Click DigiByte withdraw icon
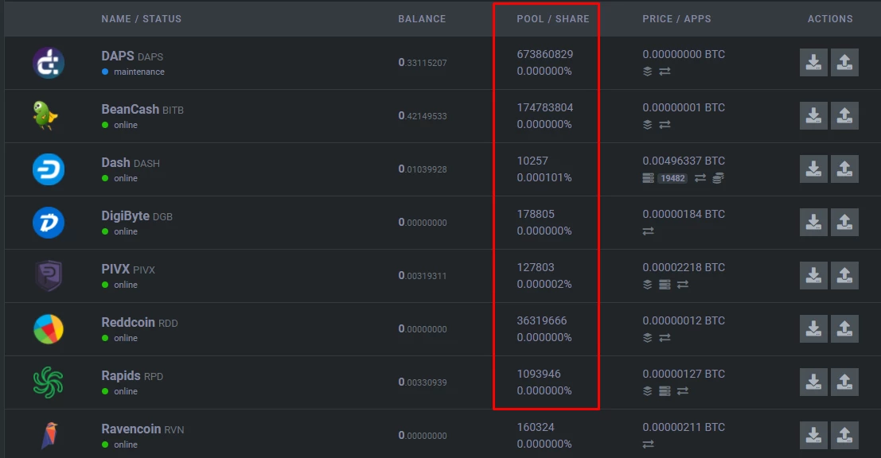Image resolution: width=881 pixels, height=458 pixels. 844,223
